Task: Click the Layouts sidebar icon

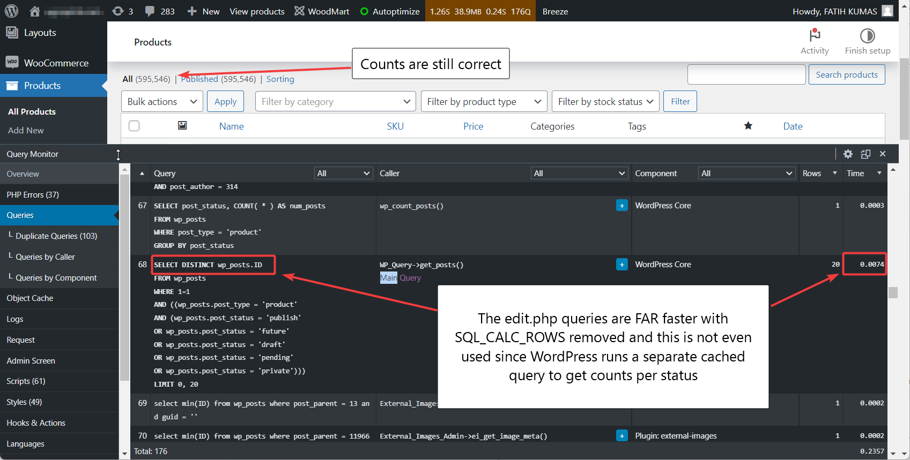Action: [12, 32]
